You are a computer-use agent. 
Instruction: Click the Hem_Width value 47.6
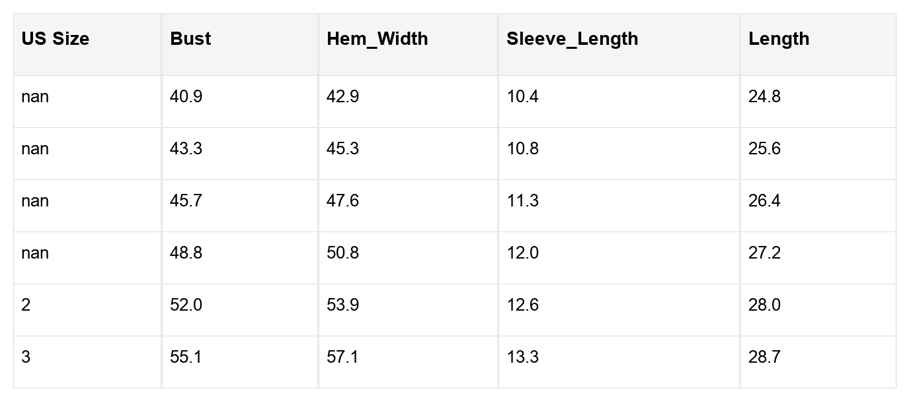[x=342, y=201]
